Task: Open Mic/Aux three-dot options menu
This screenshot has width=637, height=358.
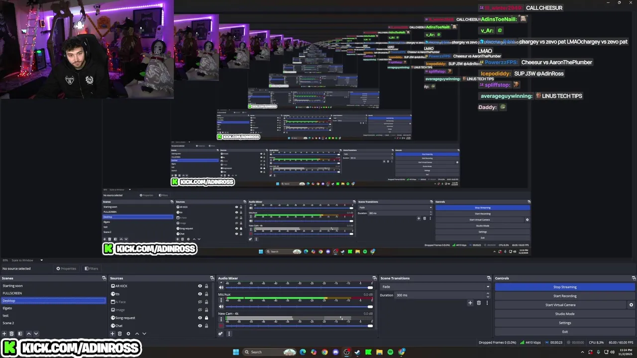Action: click(221, 300)
